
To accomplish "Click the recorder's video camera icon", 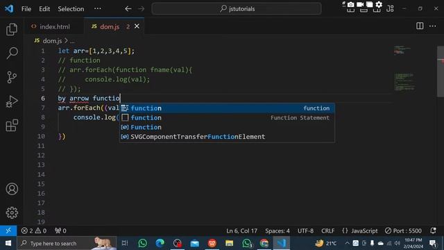I will click(360, 5).
